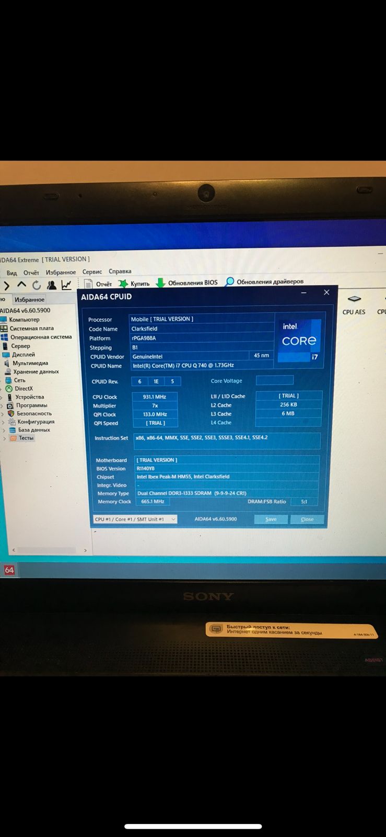Click the AIDA64 taskbar icon

pos(9,570)
